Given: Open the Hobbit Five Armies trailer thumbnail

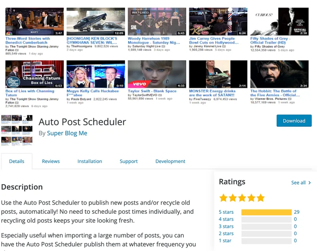Looking at the screenshot, I should (279, 74).
